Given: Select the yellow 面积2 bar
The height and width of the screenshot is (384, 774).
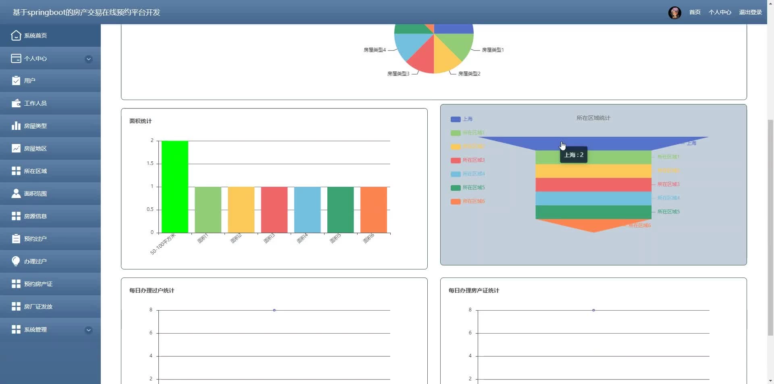Looking at the screenshot, I should (x=241, y=210).
